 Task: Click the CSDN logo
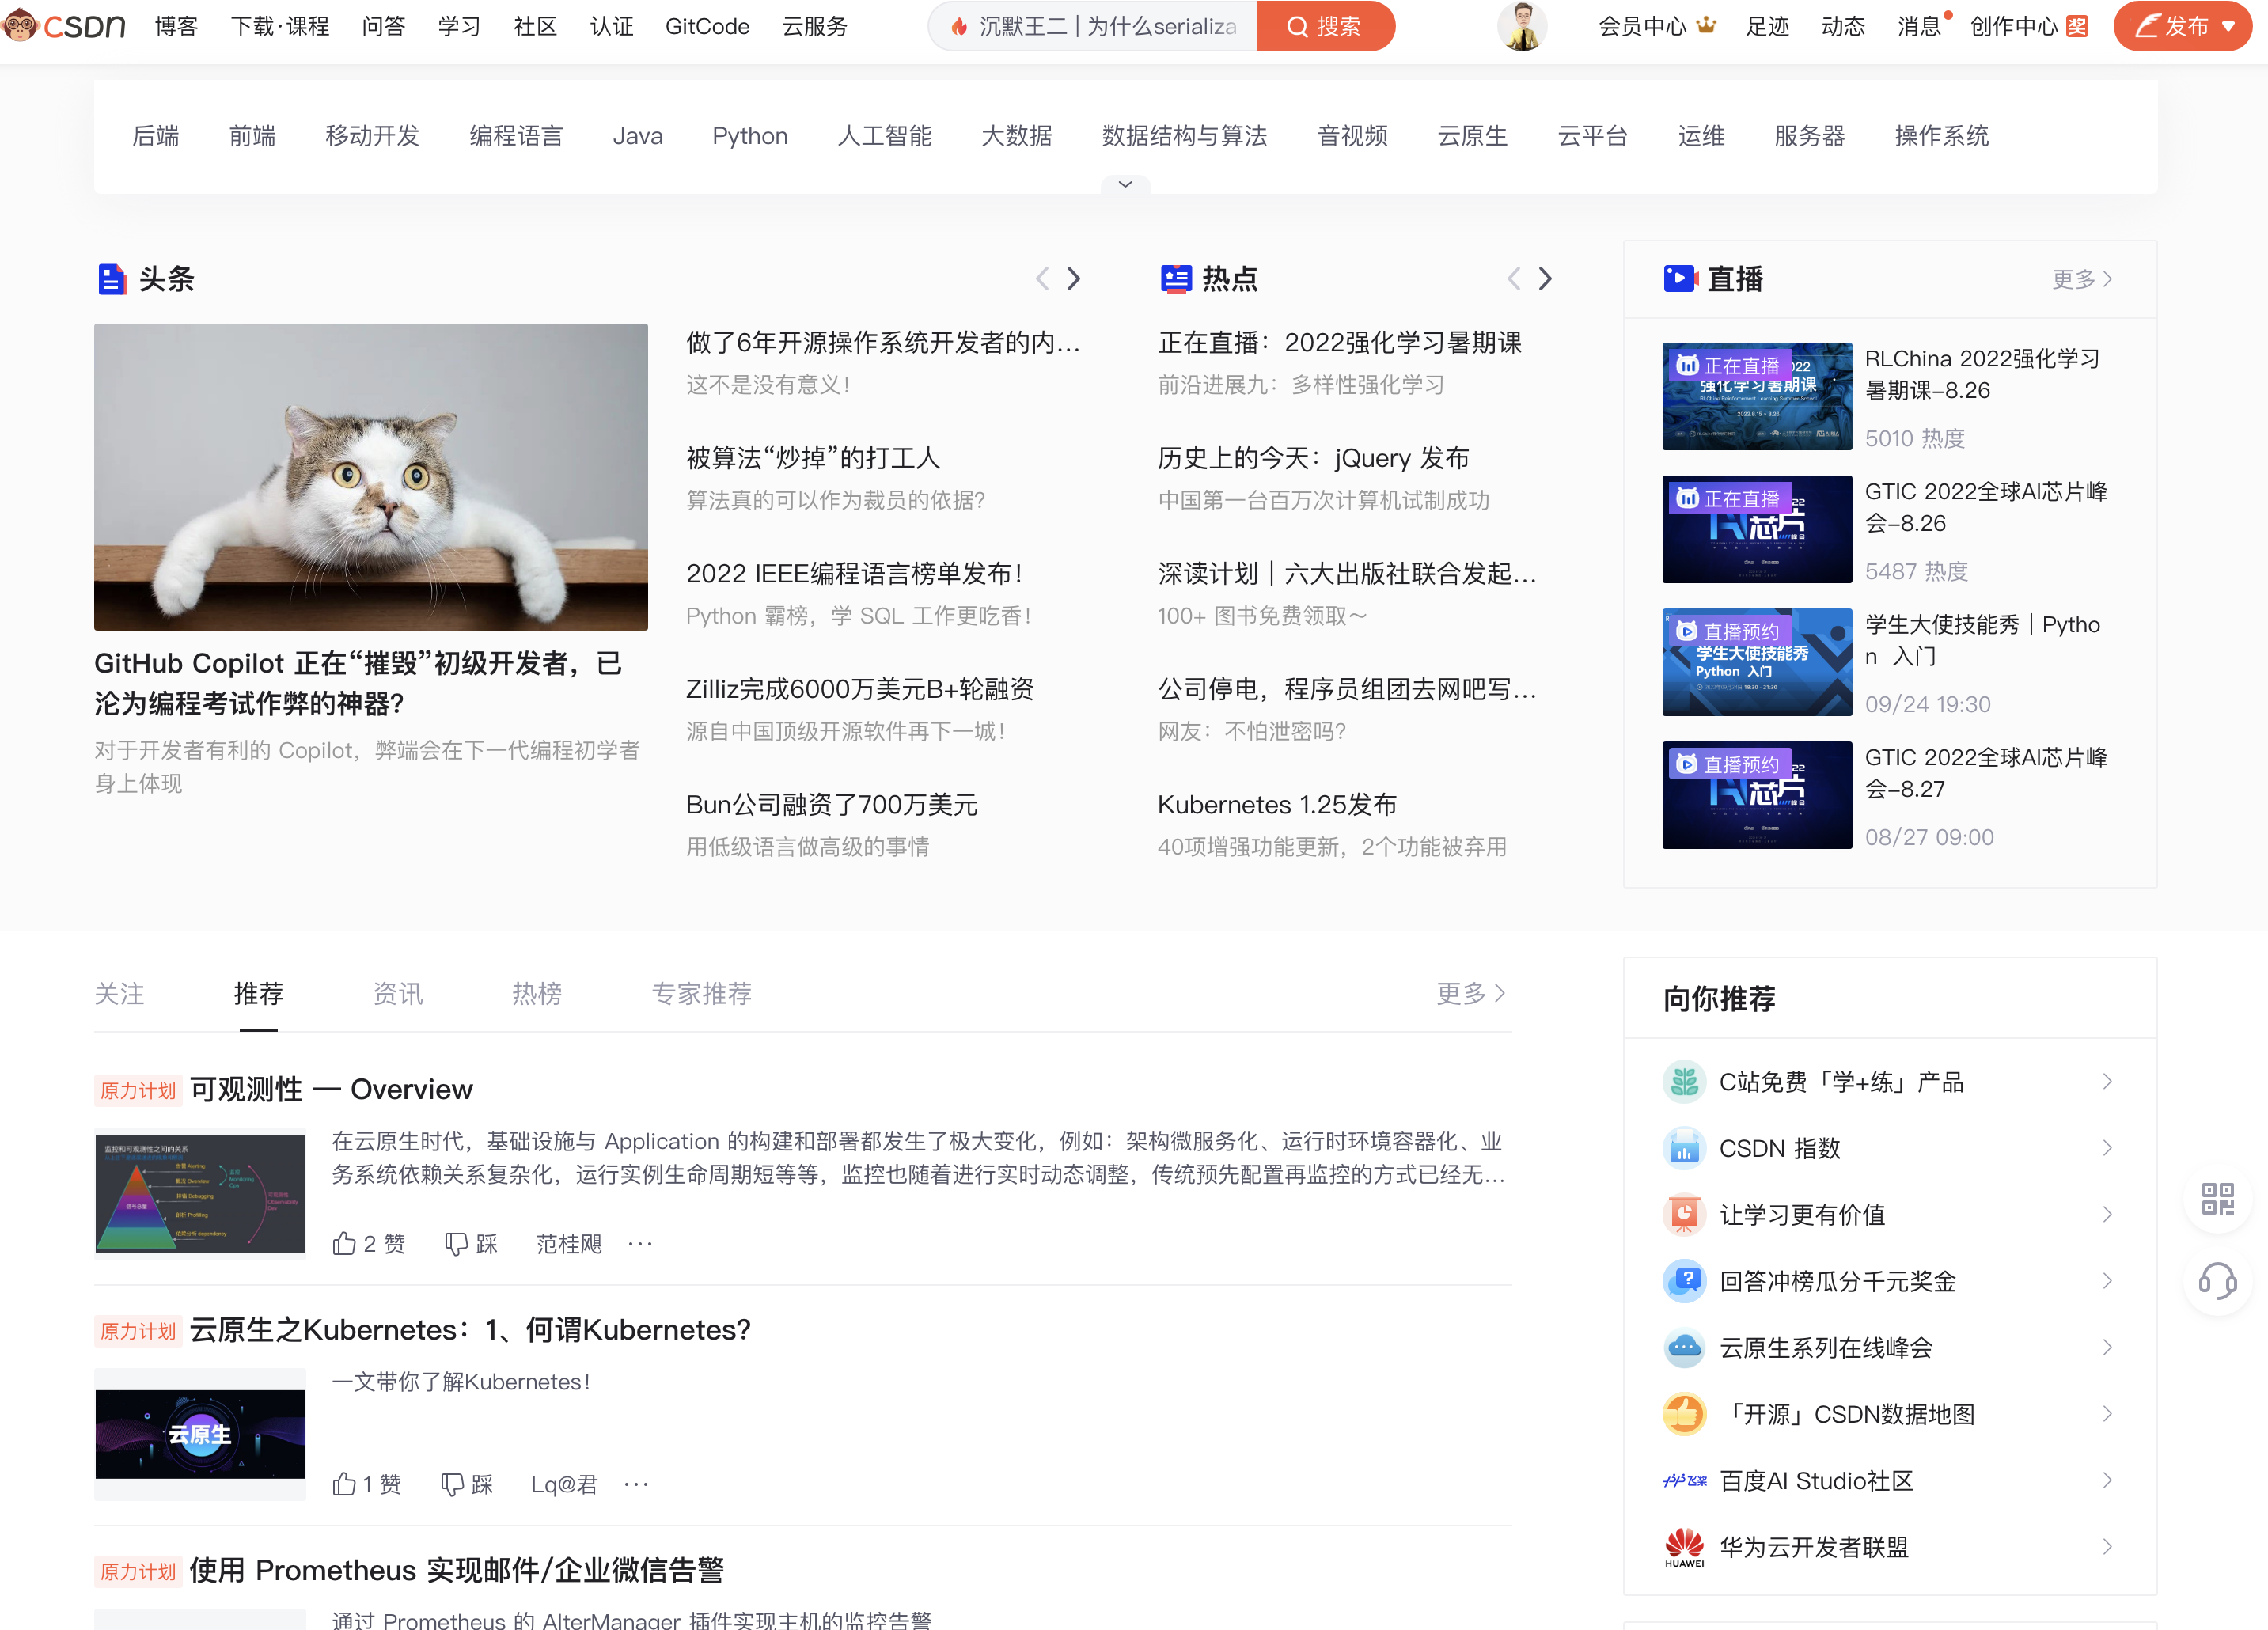[64, 26]
